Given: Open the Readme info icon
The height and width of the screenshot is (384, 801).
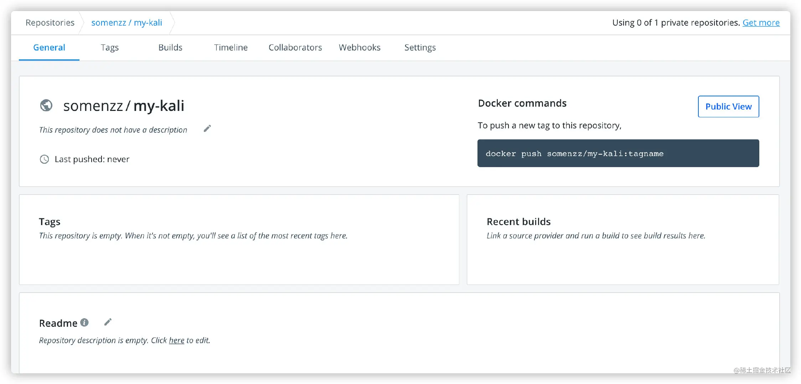Looking at the screenshot, I should click(x=84, y=322).
